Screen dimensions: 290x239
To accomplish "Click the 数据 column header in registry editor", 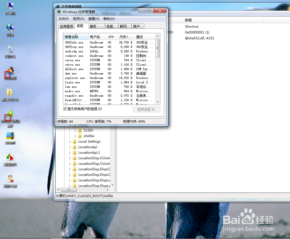I will click(223, 20).
